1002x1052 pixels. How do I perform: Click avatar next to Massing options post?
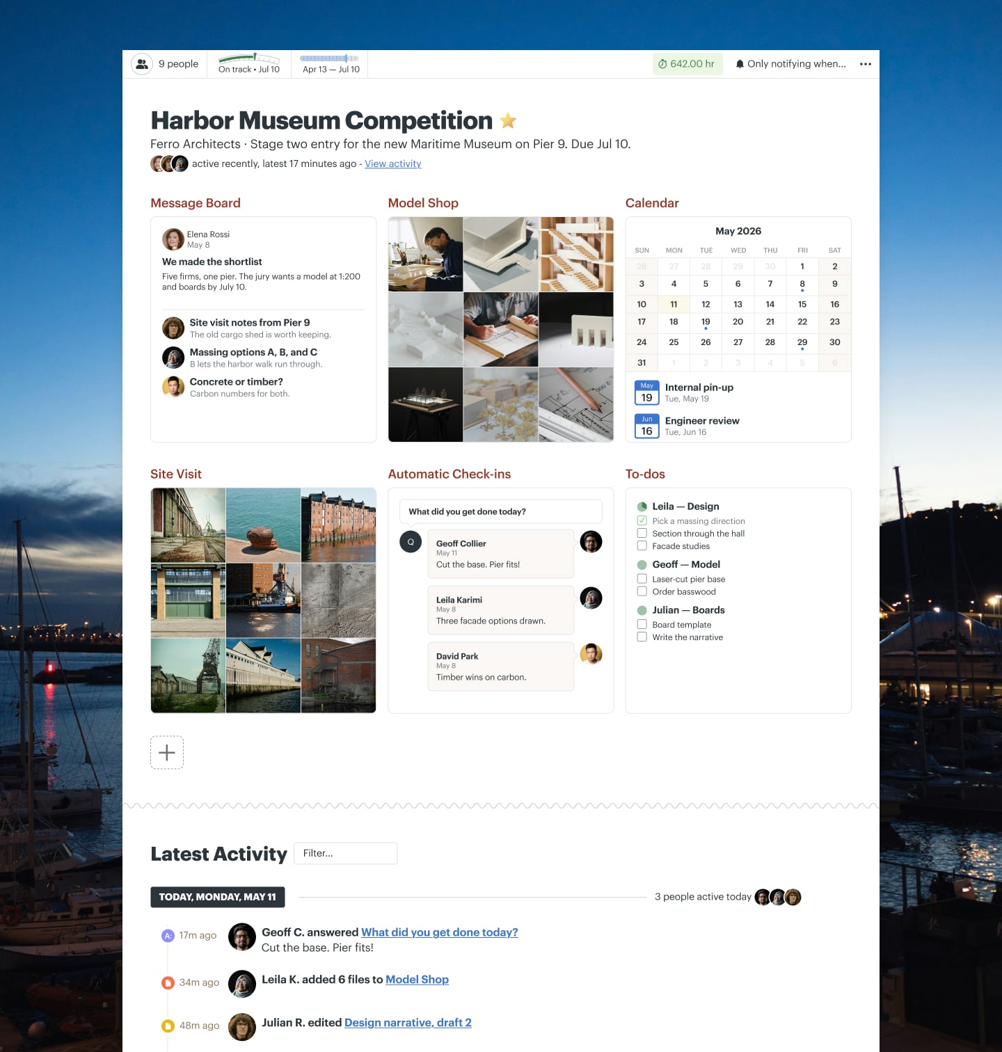point(173,358)
